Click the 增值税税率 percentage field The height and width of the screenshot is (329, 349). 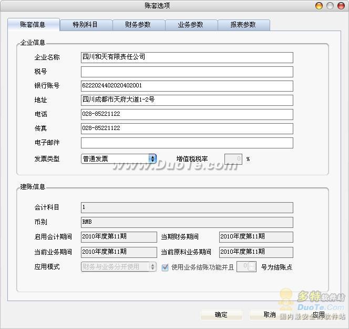[233, 159]
